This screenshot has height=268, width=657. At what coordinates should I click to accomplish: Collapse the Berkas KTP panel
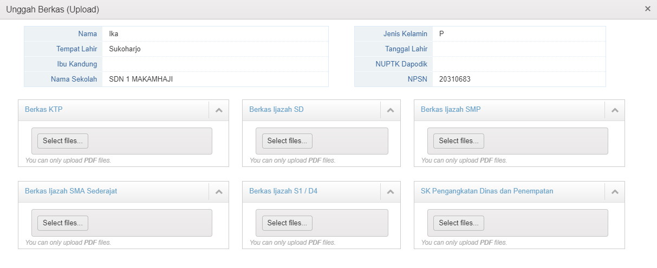point(219,110)
